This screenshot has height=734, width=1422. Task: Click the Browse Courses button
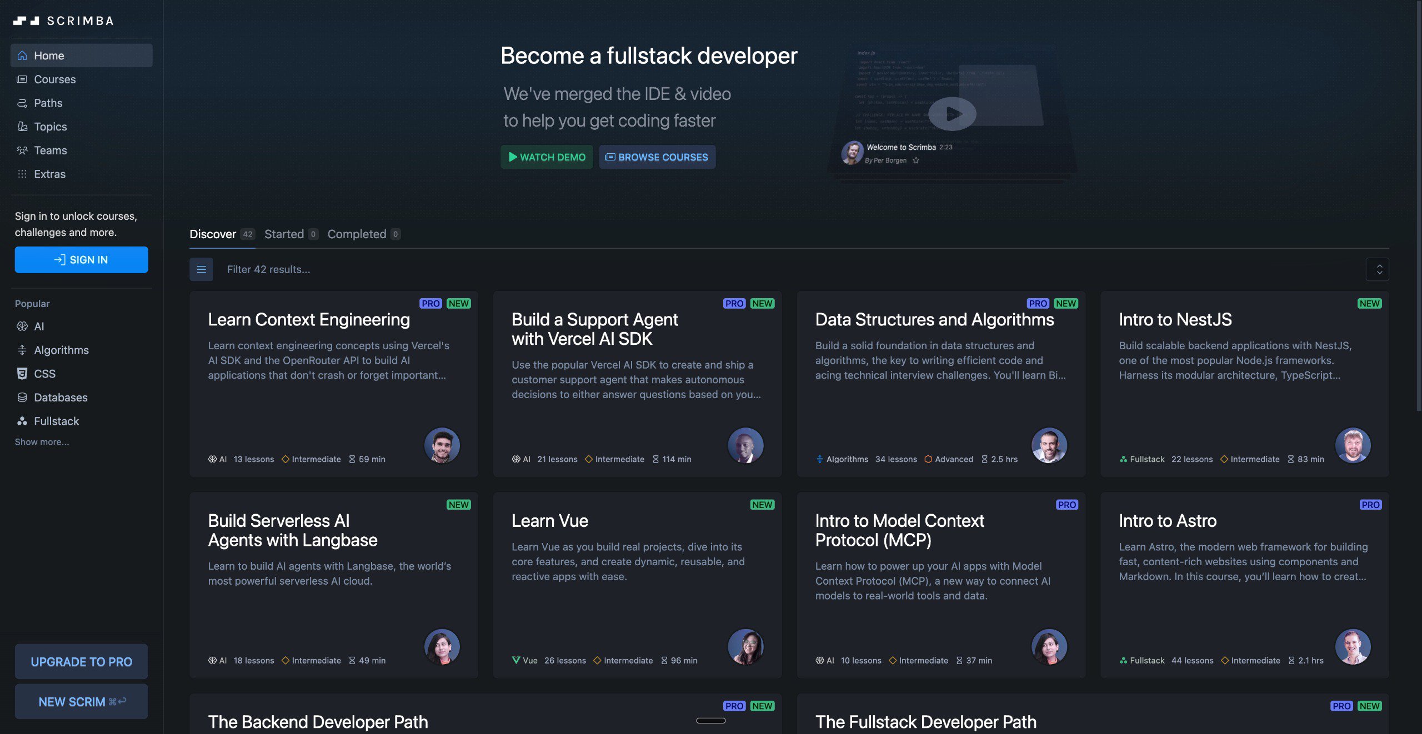tap(657, 157)
